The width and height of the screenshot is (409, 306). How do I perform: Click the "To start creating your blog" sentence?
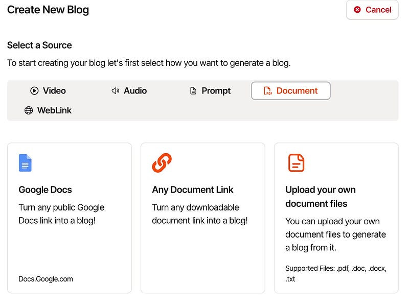click(149, 63)
